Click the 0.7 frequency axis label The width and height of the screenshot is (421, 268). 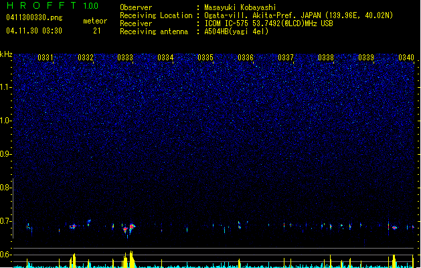6,221
